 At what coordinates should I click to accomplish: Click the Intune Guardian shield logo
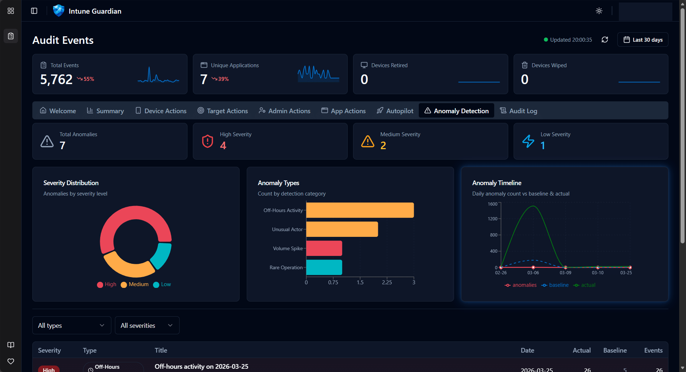pyautogui.click(x=59, y=11)
